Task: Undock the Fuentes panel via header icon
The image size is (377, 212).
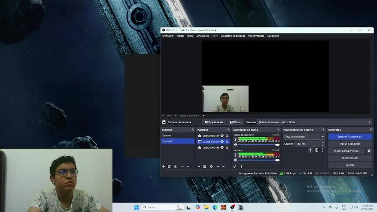Action: tap(228, 130)
